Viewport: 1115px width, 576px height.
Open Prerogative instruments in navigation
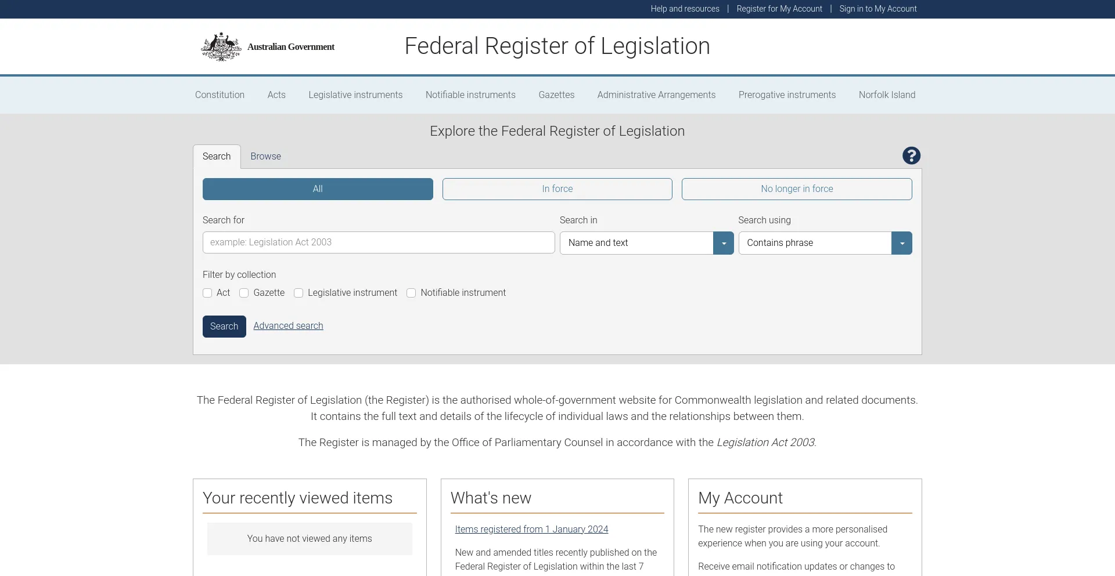pyautogui.click(x=787, y=95)
